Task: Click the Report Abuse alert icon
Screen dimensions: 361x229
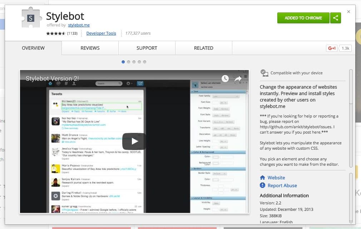Action: [x=263, y=185]
